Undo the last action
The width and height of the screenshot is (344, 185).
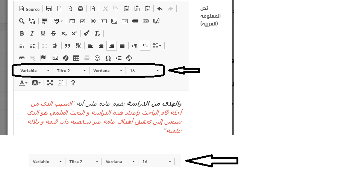click(x=160, y=9)
